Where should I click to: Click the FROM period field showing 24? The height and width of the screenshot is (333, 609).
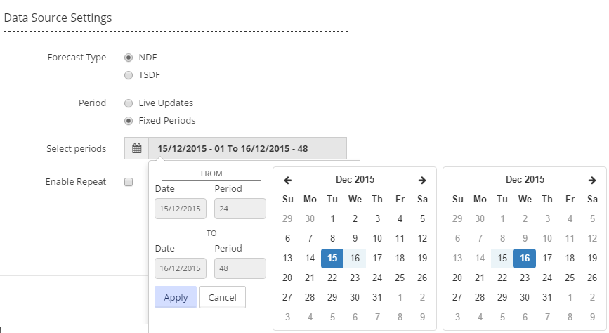point(240,209)
